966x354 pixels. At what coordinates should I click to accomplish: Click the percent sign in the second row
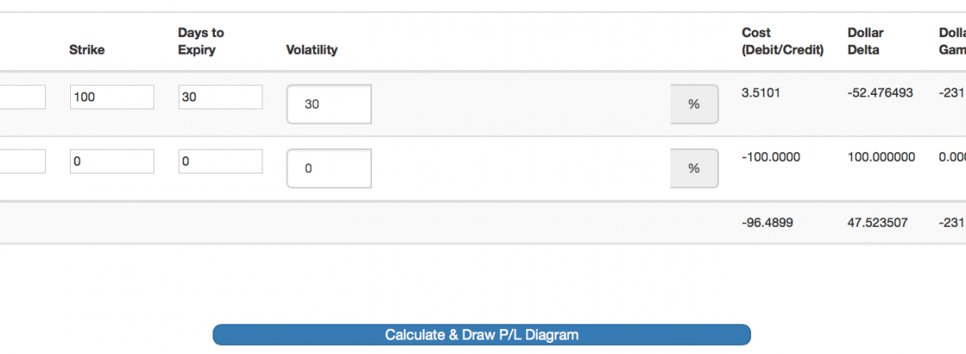pyautogui.click(x=694, y=169)
